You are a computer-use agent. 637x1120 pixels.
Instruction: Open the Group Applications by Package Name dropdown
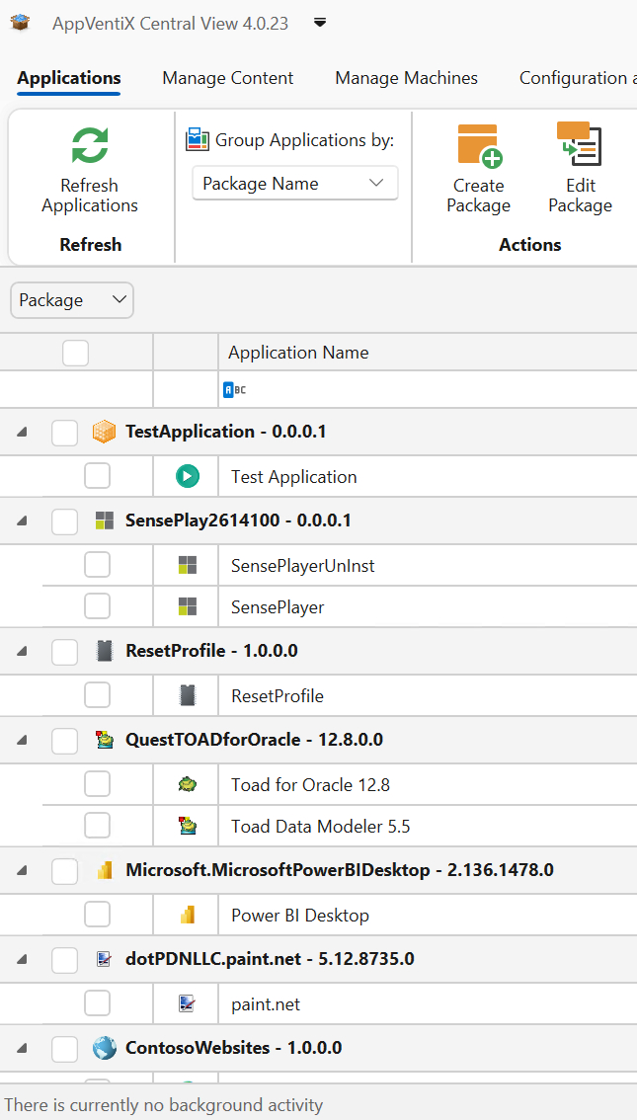tap(294, 184)
